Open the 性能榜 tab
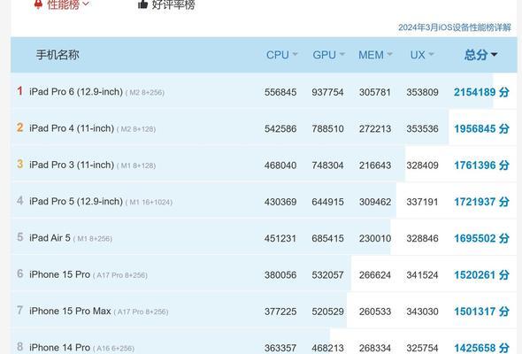The height and width of the screenshot is (354, 522). pyautogui.click(x=63, y=4)
